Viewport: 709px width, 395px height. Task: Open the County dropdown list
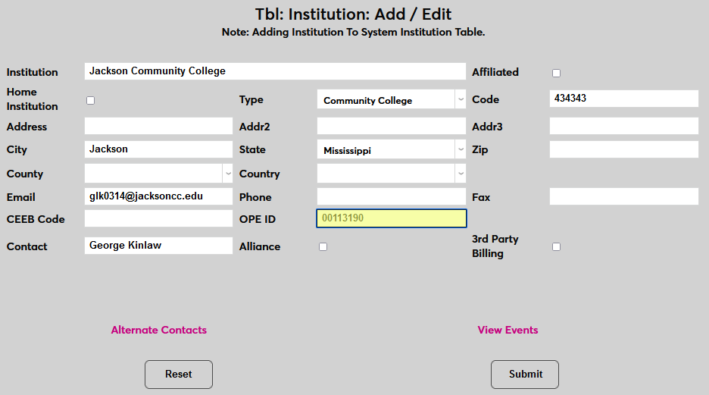pyautogui.click(x=158, y=174)
